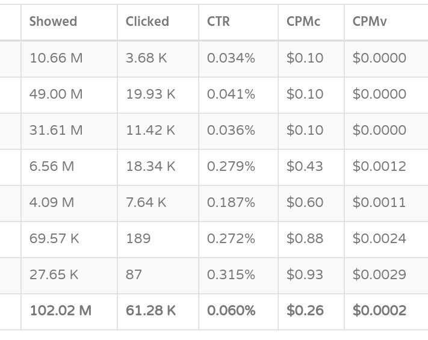Click the 11.42 K Clicked cell

[150, 131]
